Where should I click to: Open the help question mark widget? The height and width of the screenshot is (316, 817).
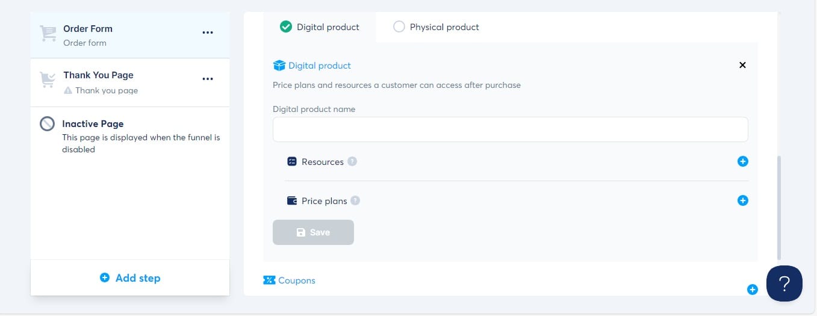pyautogui.click(x=784, y=283)
